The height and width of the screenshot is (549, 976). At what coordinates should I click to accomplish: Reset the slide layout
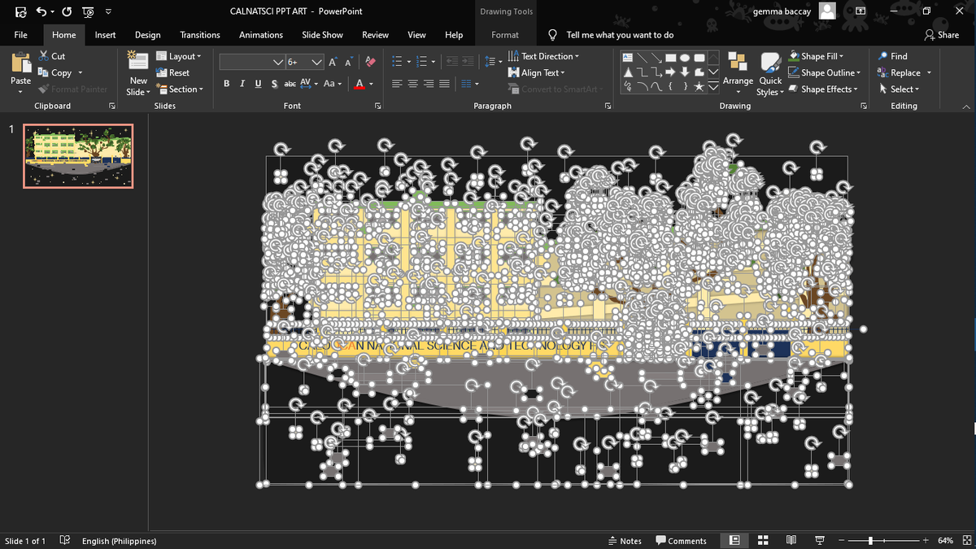(x=172, y=72)
